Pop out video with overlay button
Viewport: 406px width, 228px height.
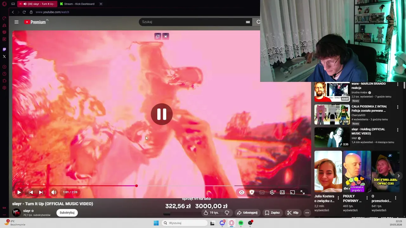[x=158, y=36]
